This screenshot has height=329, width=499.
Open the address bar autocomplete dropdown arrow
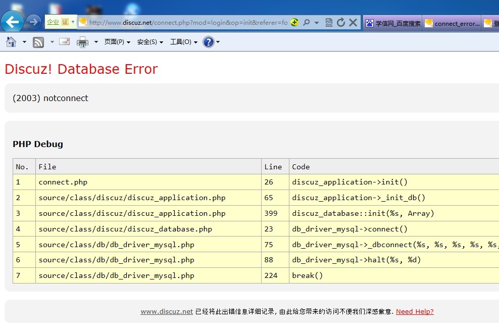click(x=317, y=22)
